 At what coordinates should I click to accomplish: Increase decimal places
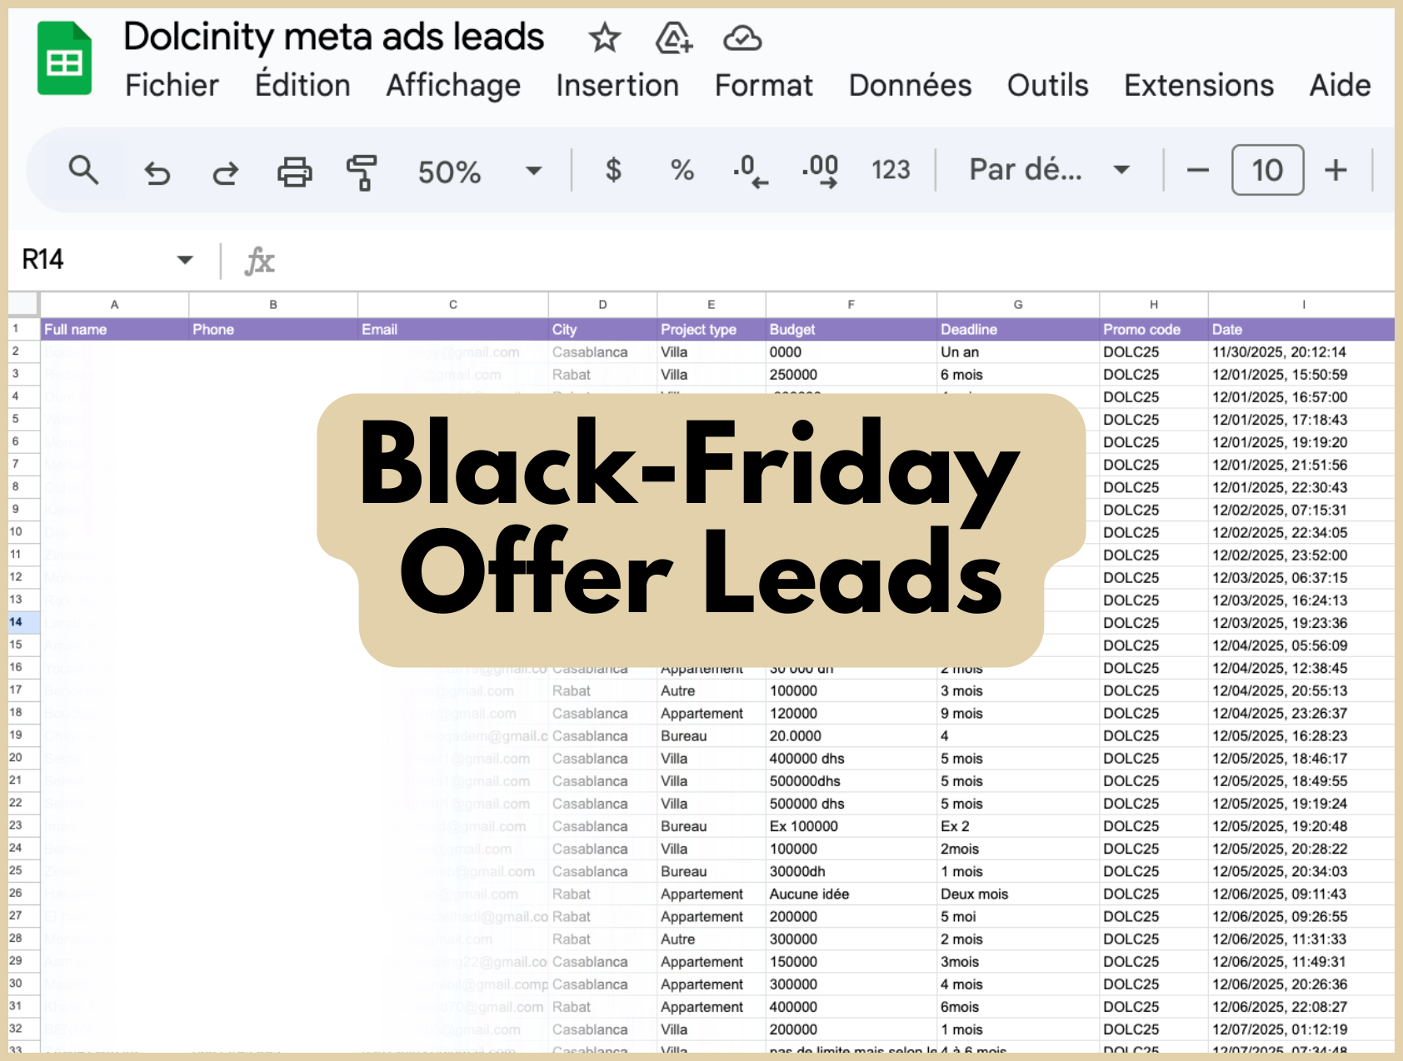click(x=820, y=171)
